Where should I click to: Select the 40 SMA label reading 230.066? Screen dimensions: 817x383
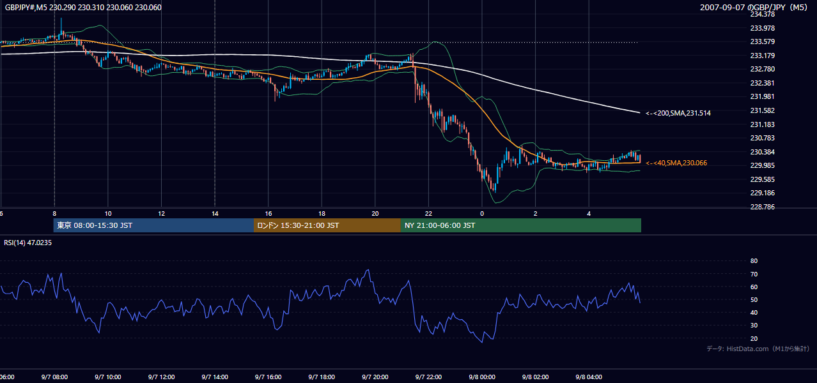point(676,163)
